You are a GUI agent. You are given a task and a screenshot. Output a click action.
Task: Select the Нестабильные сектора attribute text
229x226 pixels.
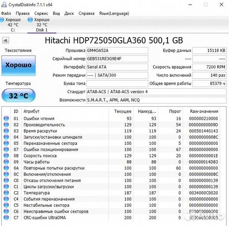(x=46, y=205)
